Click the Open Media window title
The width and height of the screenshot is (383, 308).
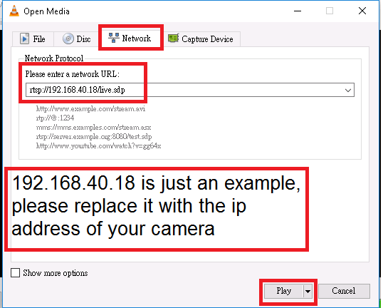point(46,11)
